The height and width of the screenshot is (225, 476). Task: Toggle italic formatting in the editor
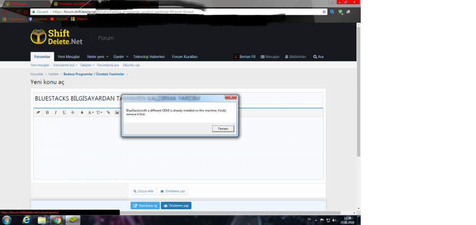56,113
